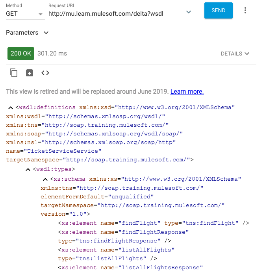The image size is (265, 272).
Task: Click the 200 OK status badge
Action: click(x=21, y=54)
